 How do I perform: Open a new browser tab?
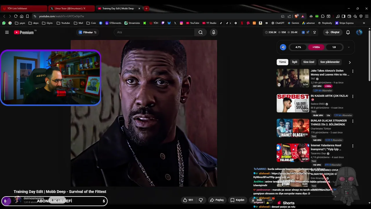[146, 8]
